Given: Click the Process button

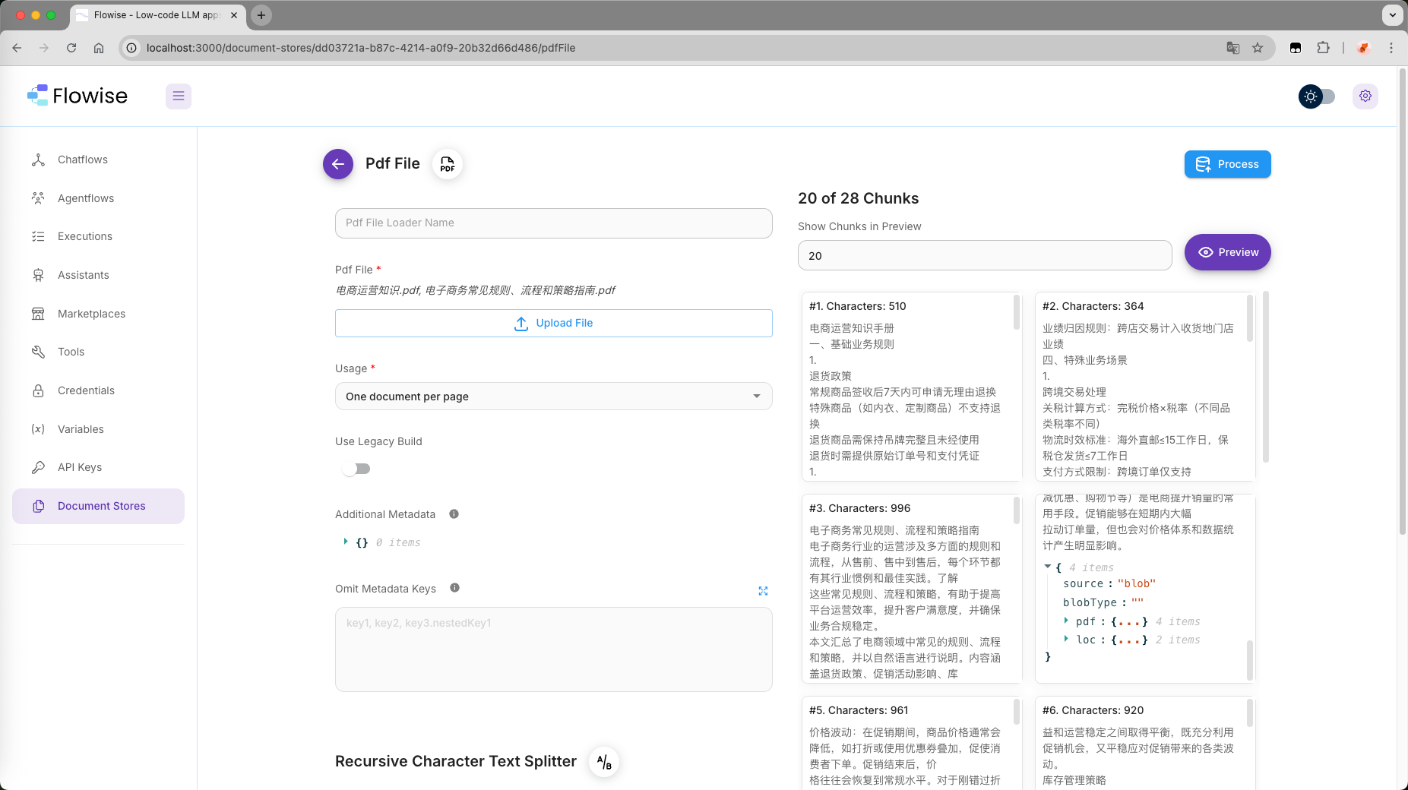Looking at the screenshot, I should click(1226, 164).
